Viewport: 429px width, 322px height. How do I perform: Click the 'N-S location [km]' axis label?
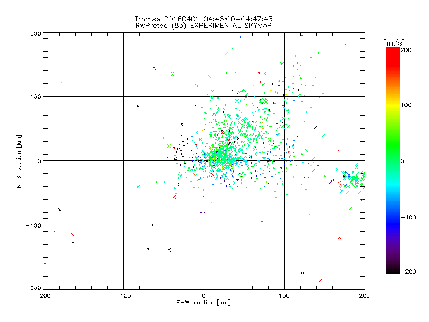(x=19, y=161)
